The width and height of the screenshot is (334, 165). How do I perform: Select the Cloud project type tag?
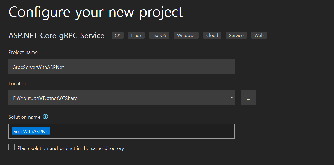click(212, 35)
